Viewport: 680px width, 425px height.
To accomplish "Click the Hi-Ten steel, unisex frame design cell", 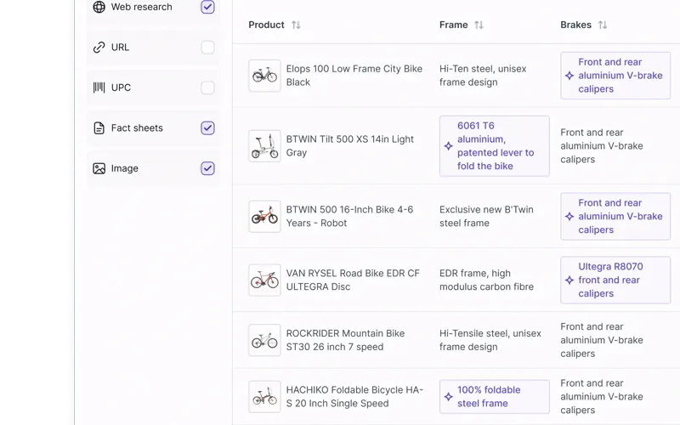I will click(483, 76).
